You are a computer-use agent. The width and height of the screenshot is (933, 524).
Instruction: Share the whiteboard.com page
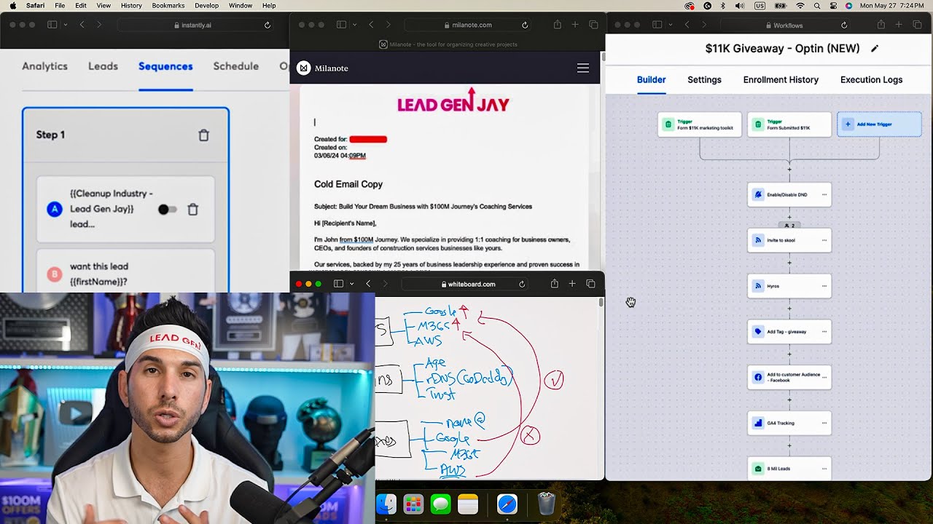tap(554, 284)
